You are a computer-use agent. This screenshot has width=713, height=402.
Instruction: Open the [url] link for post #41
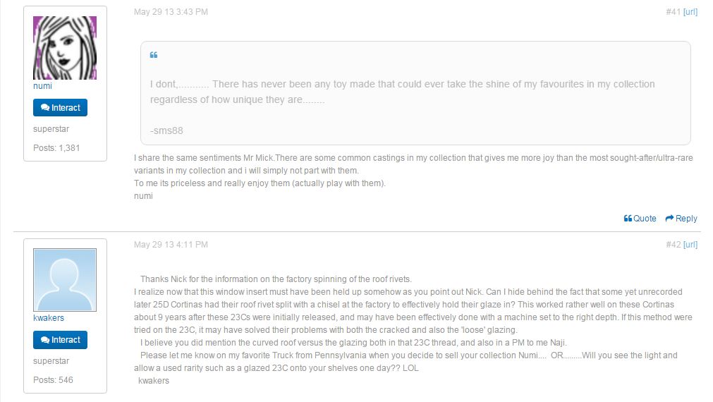(690, 12)
